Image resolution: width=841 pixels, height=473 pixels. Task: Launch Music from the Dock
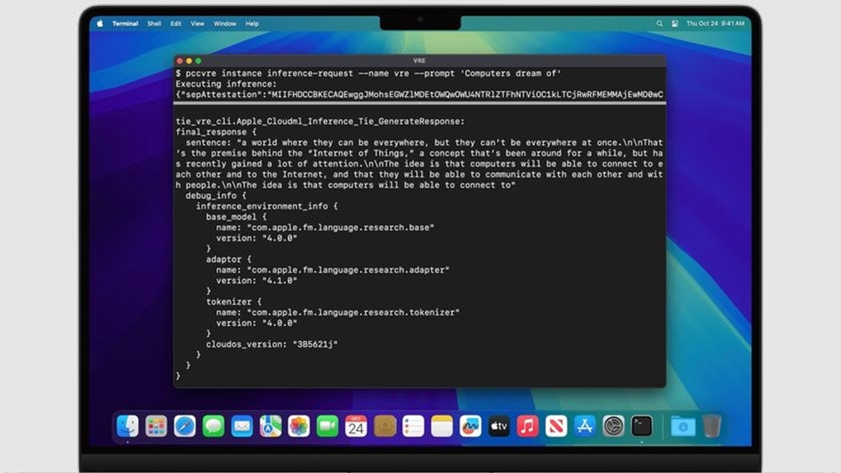click(528, 426)
